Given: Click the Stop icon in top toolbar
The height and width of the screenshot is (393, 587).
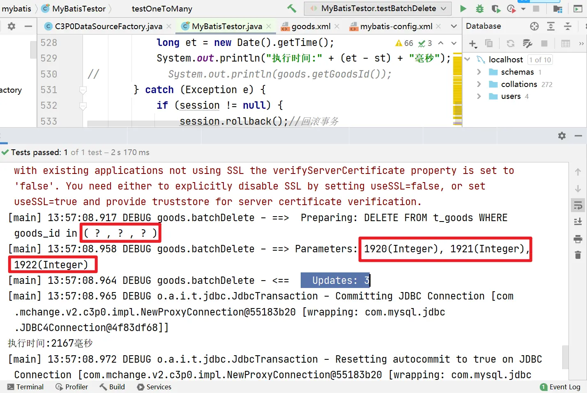Looking at the screenshot, I should click(536, 9).
